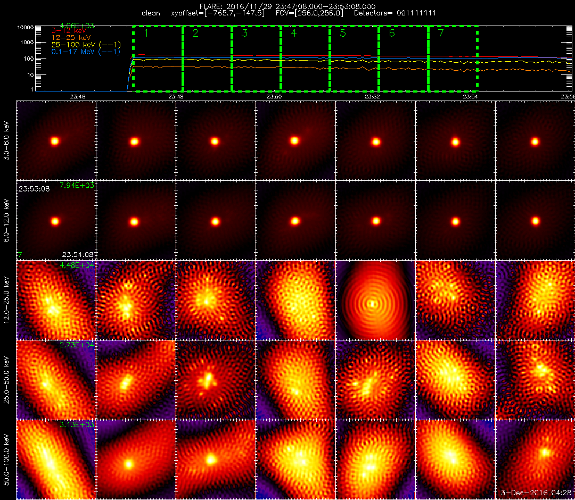Viewport: 575px width, 500px height.
Task: Open sixth-interval image in 50.0-100.0 keV row
Action: [x=455, y=460]
